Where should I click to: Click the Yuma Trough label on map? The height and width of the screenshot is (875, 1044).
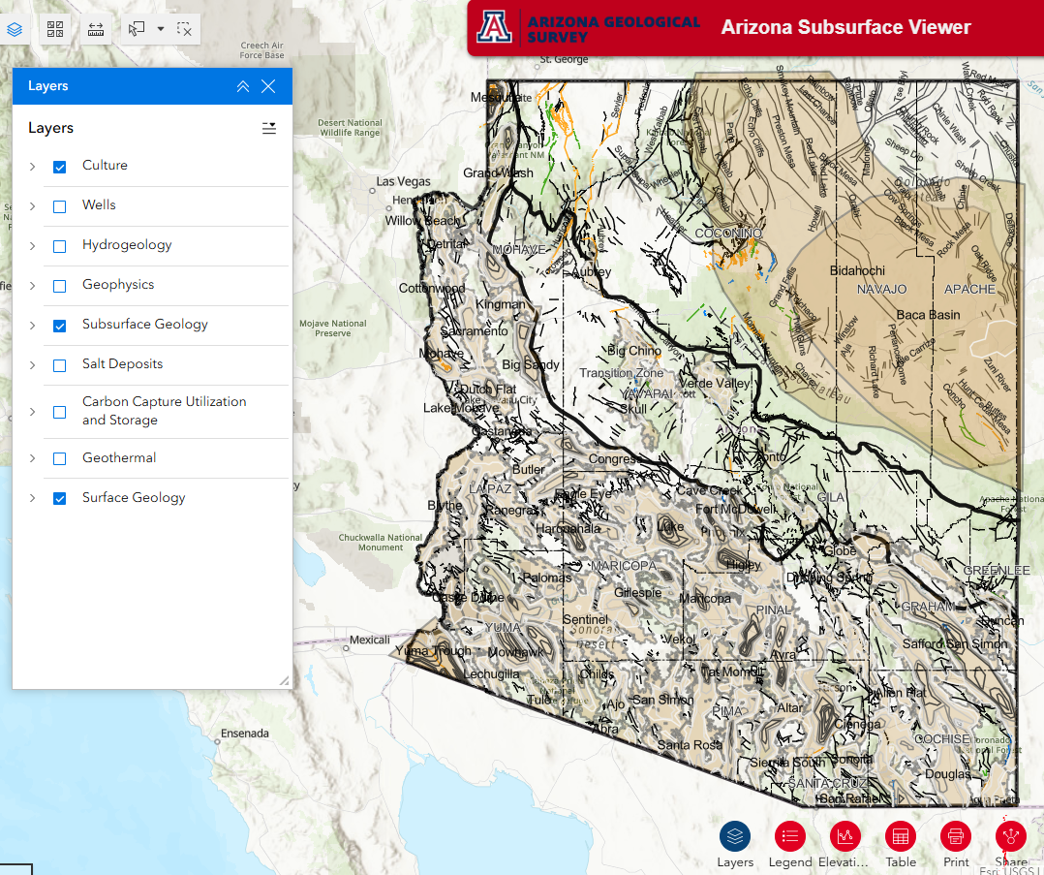click(x=433, y=650)
